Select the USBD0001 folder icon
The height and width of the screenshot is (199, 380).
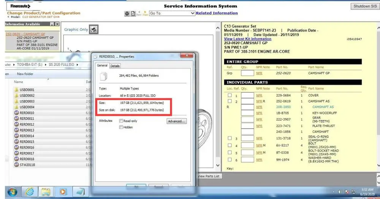pyautogui.click(x=16, y=90)
